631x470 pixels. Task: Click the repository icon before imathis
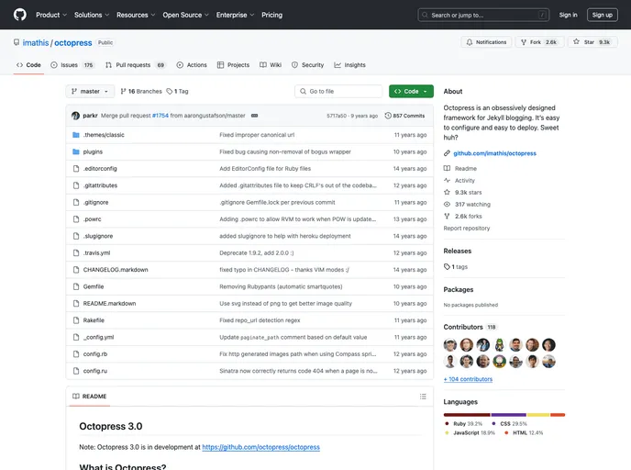pos(17,42)
